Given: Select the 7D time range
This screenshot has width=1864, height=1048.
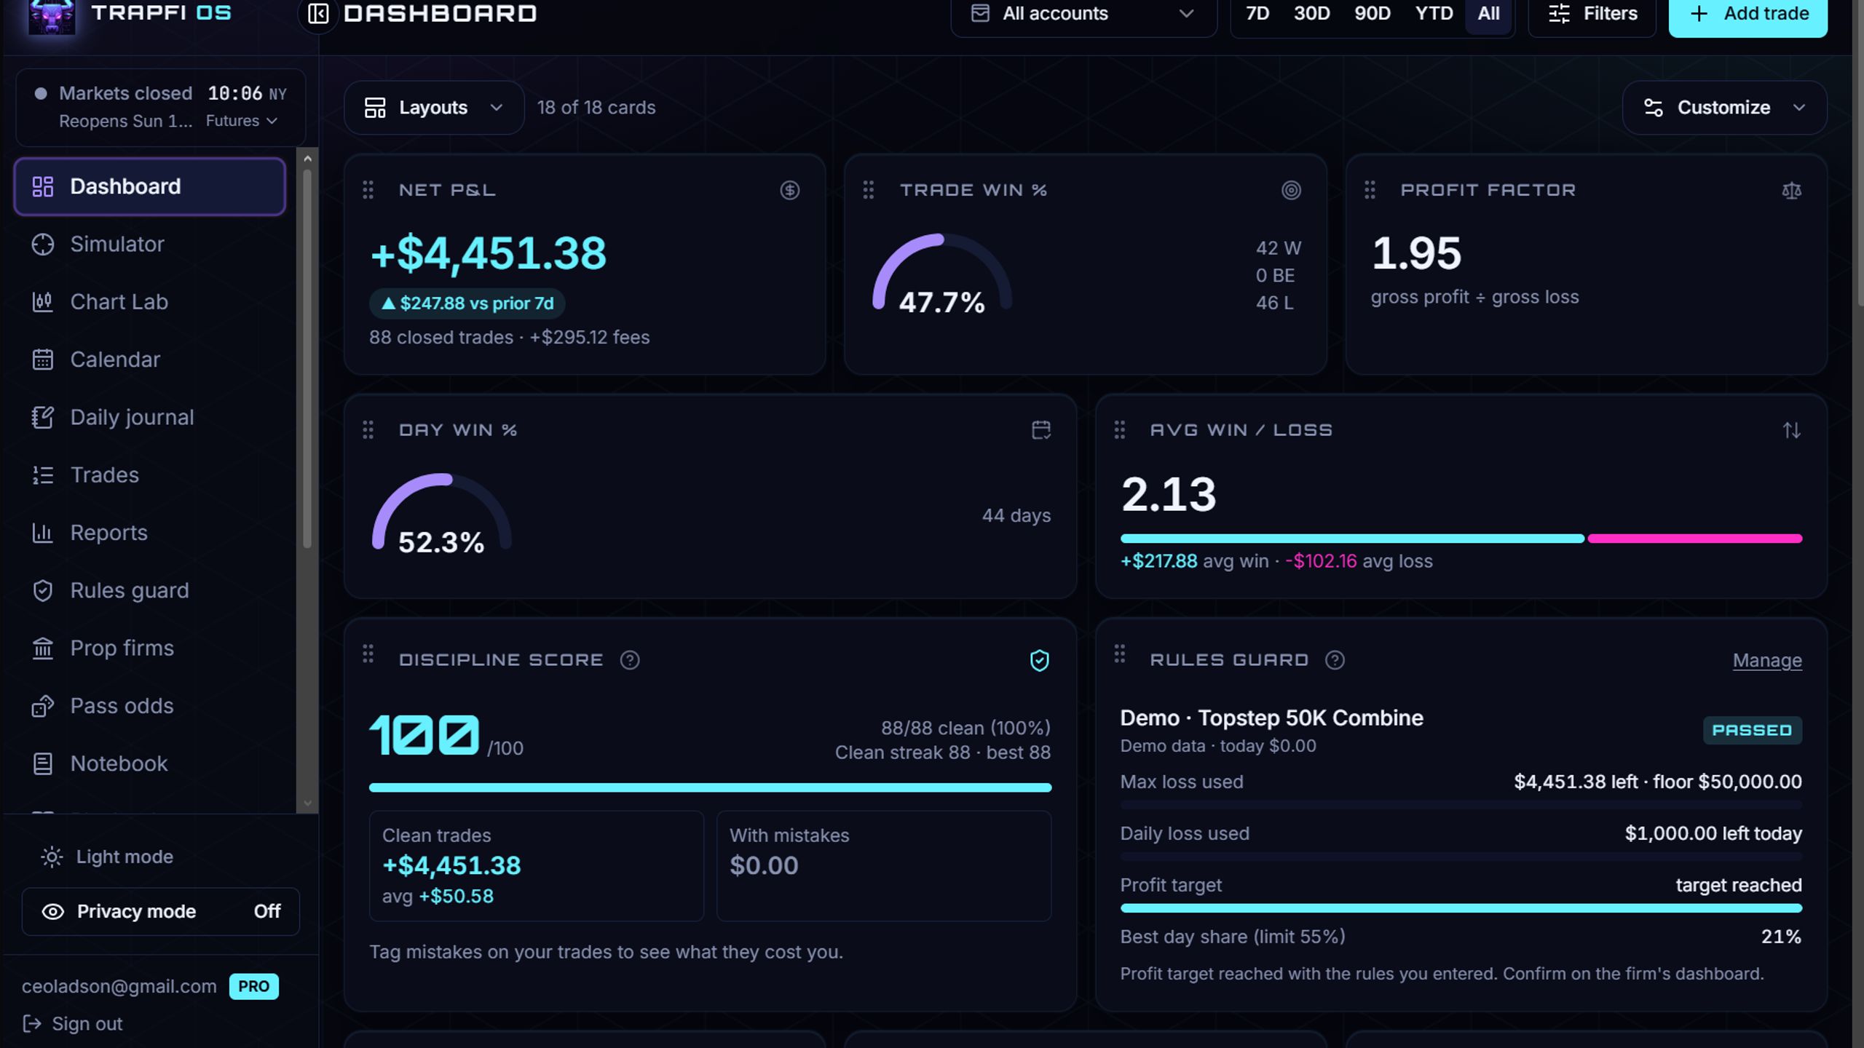Looking at the screenshot, I should click(1257, 14).
